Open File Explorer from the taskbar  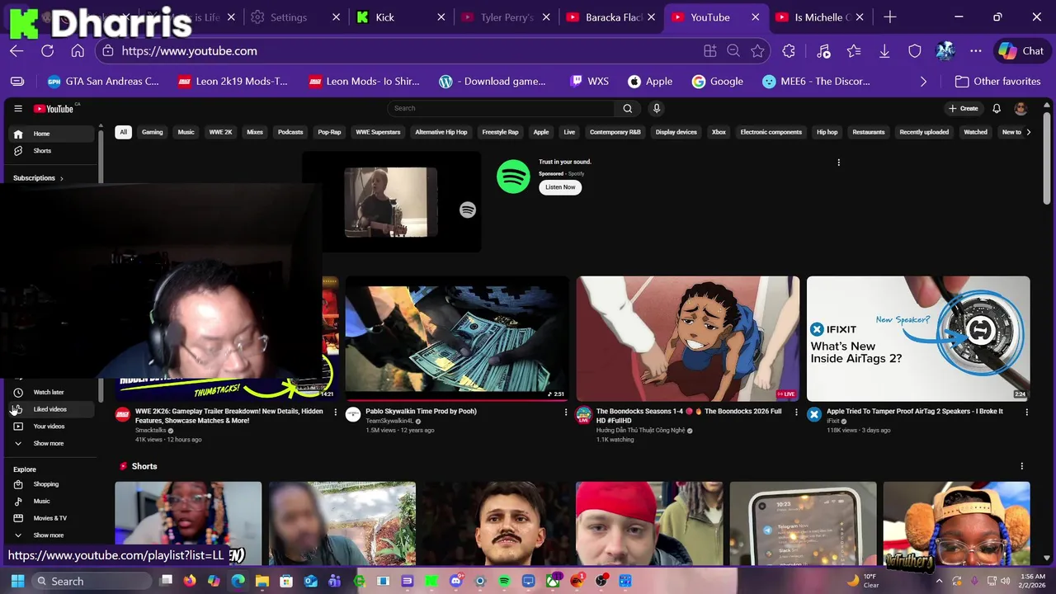[x=262, y=581]
